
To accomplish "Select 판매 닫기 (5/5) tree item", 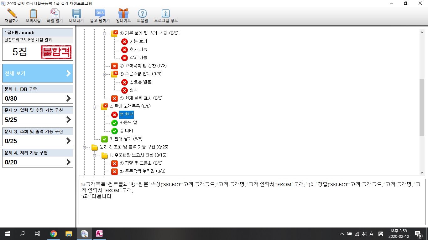I will [x=126, y=139].
